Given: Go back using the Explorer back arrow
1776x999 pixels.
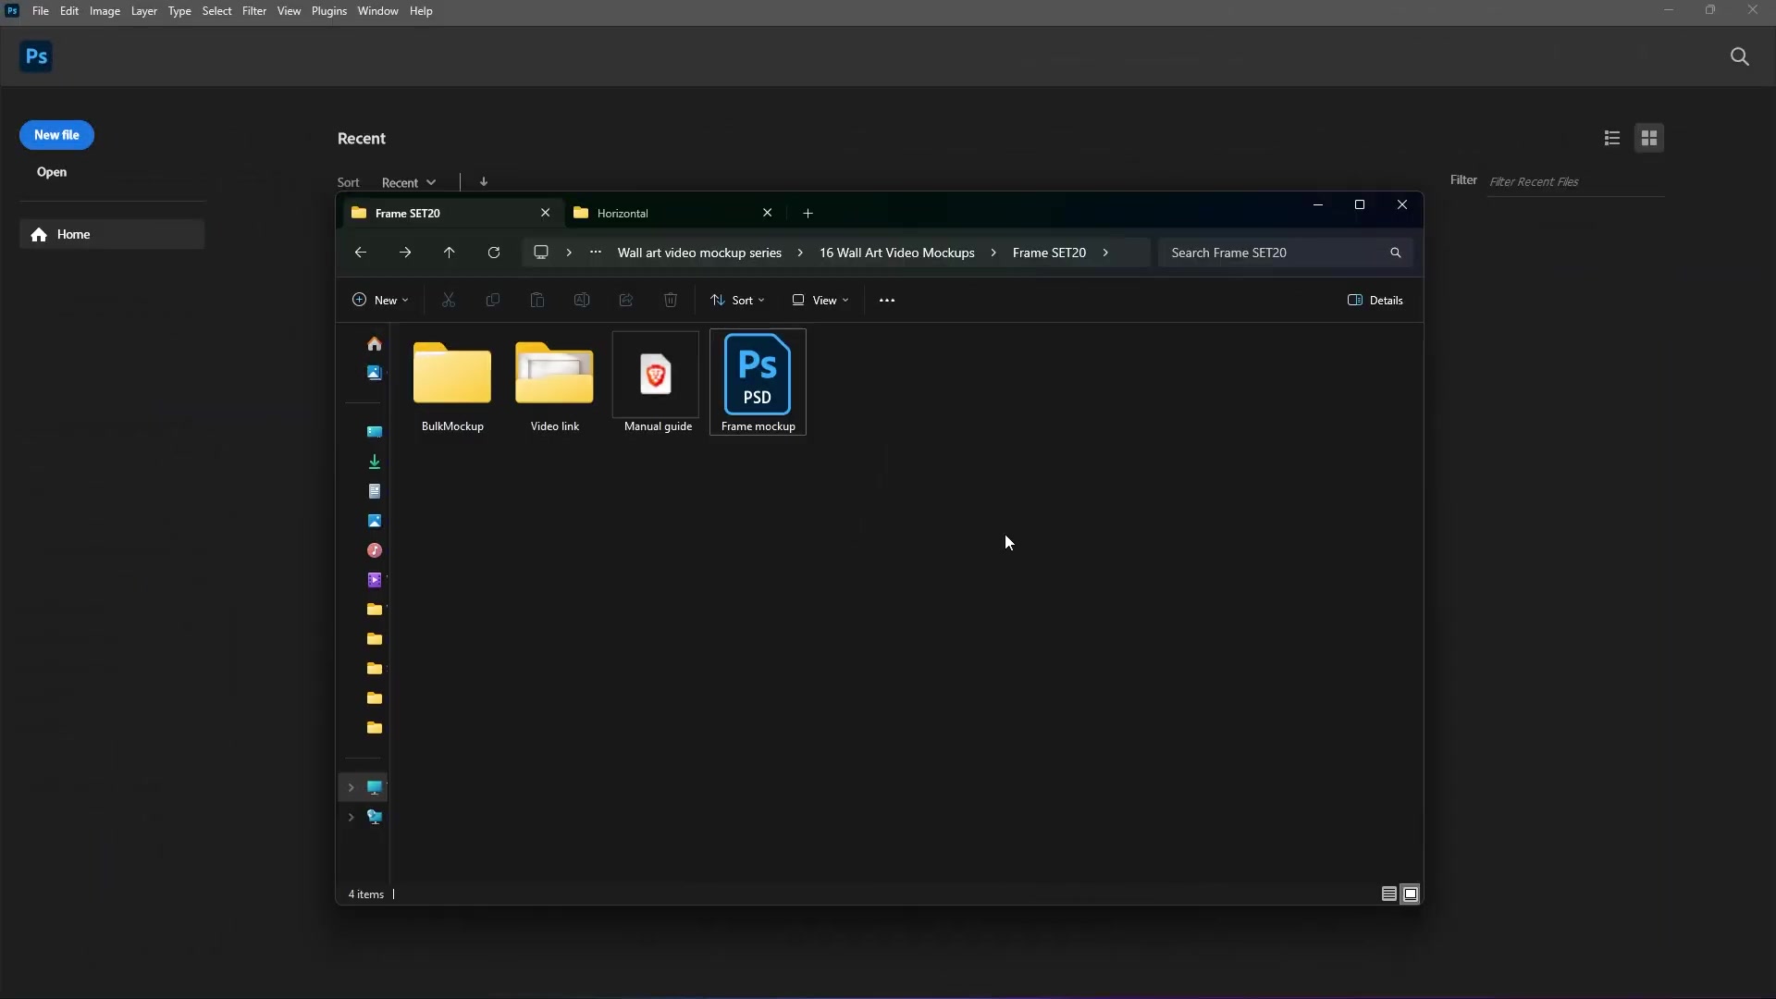Looking at the screenshot, I should [x=360, y=253].
